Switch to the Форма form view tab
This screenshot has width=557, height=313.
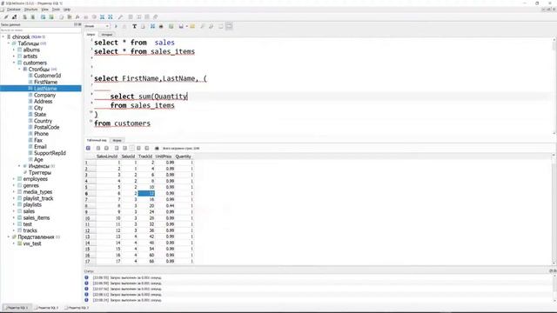coord(117,141)
